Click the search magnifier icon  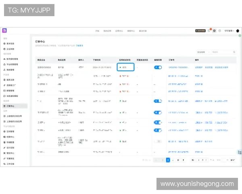click(234, 52)
